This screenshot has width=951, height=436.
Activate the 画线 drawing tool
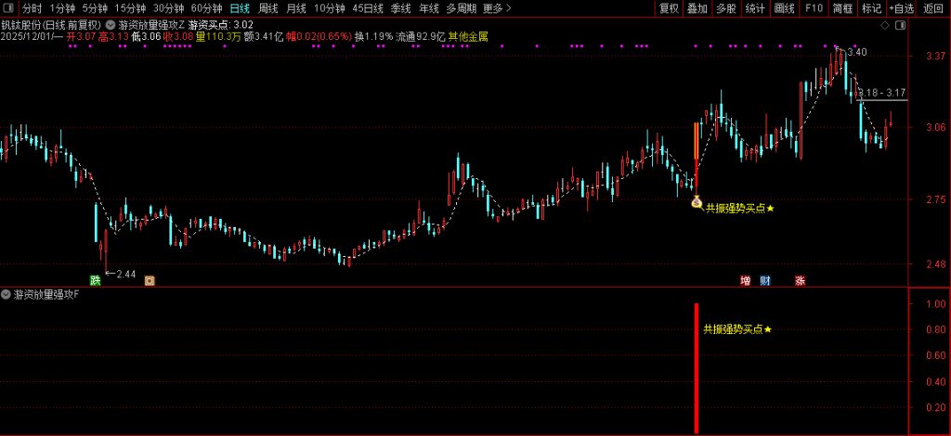784,8
